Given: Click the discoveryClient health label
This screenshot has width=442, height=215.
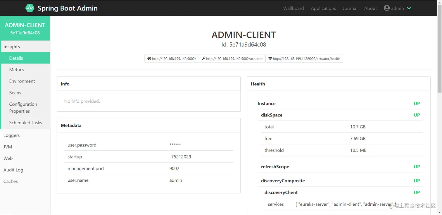Looking at the screenshot, I should pos(281,192).
